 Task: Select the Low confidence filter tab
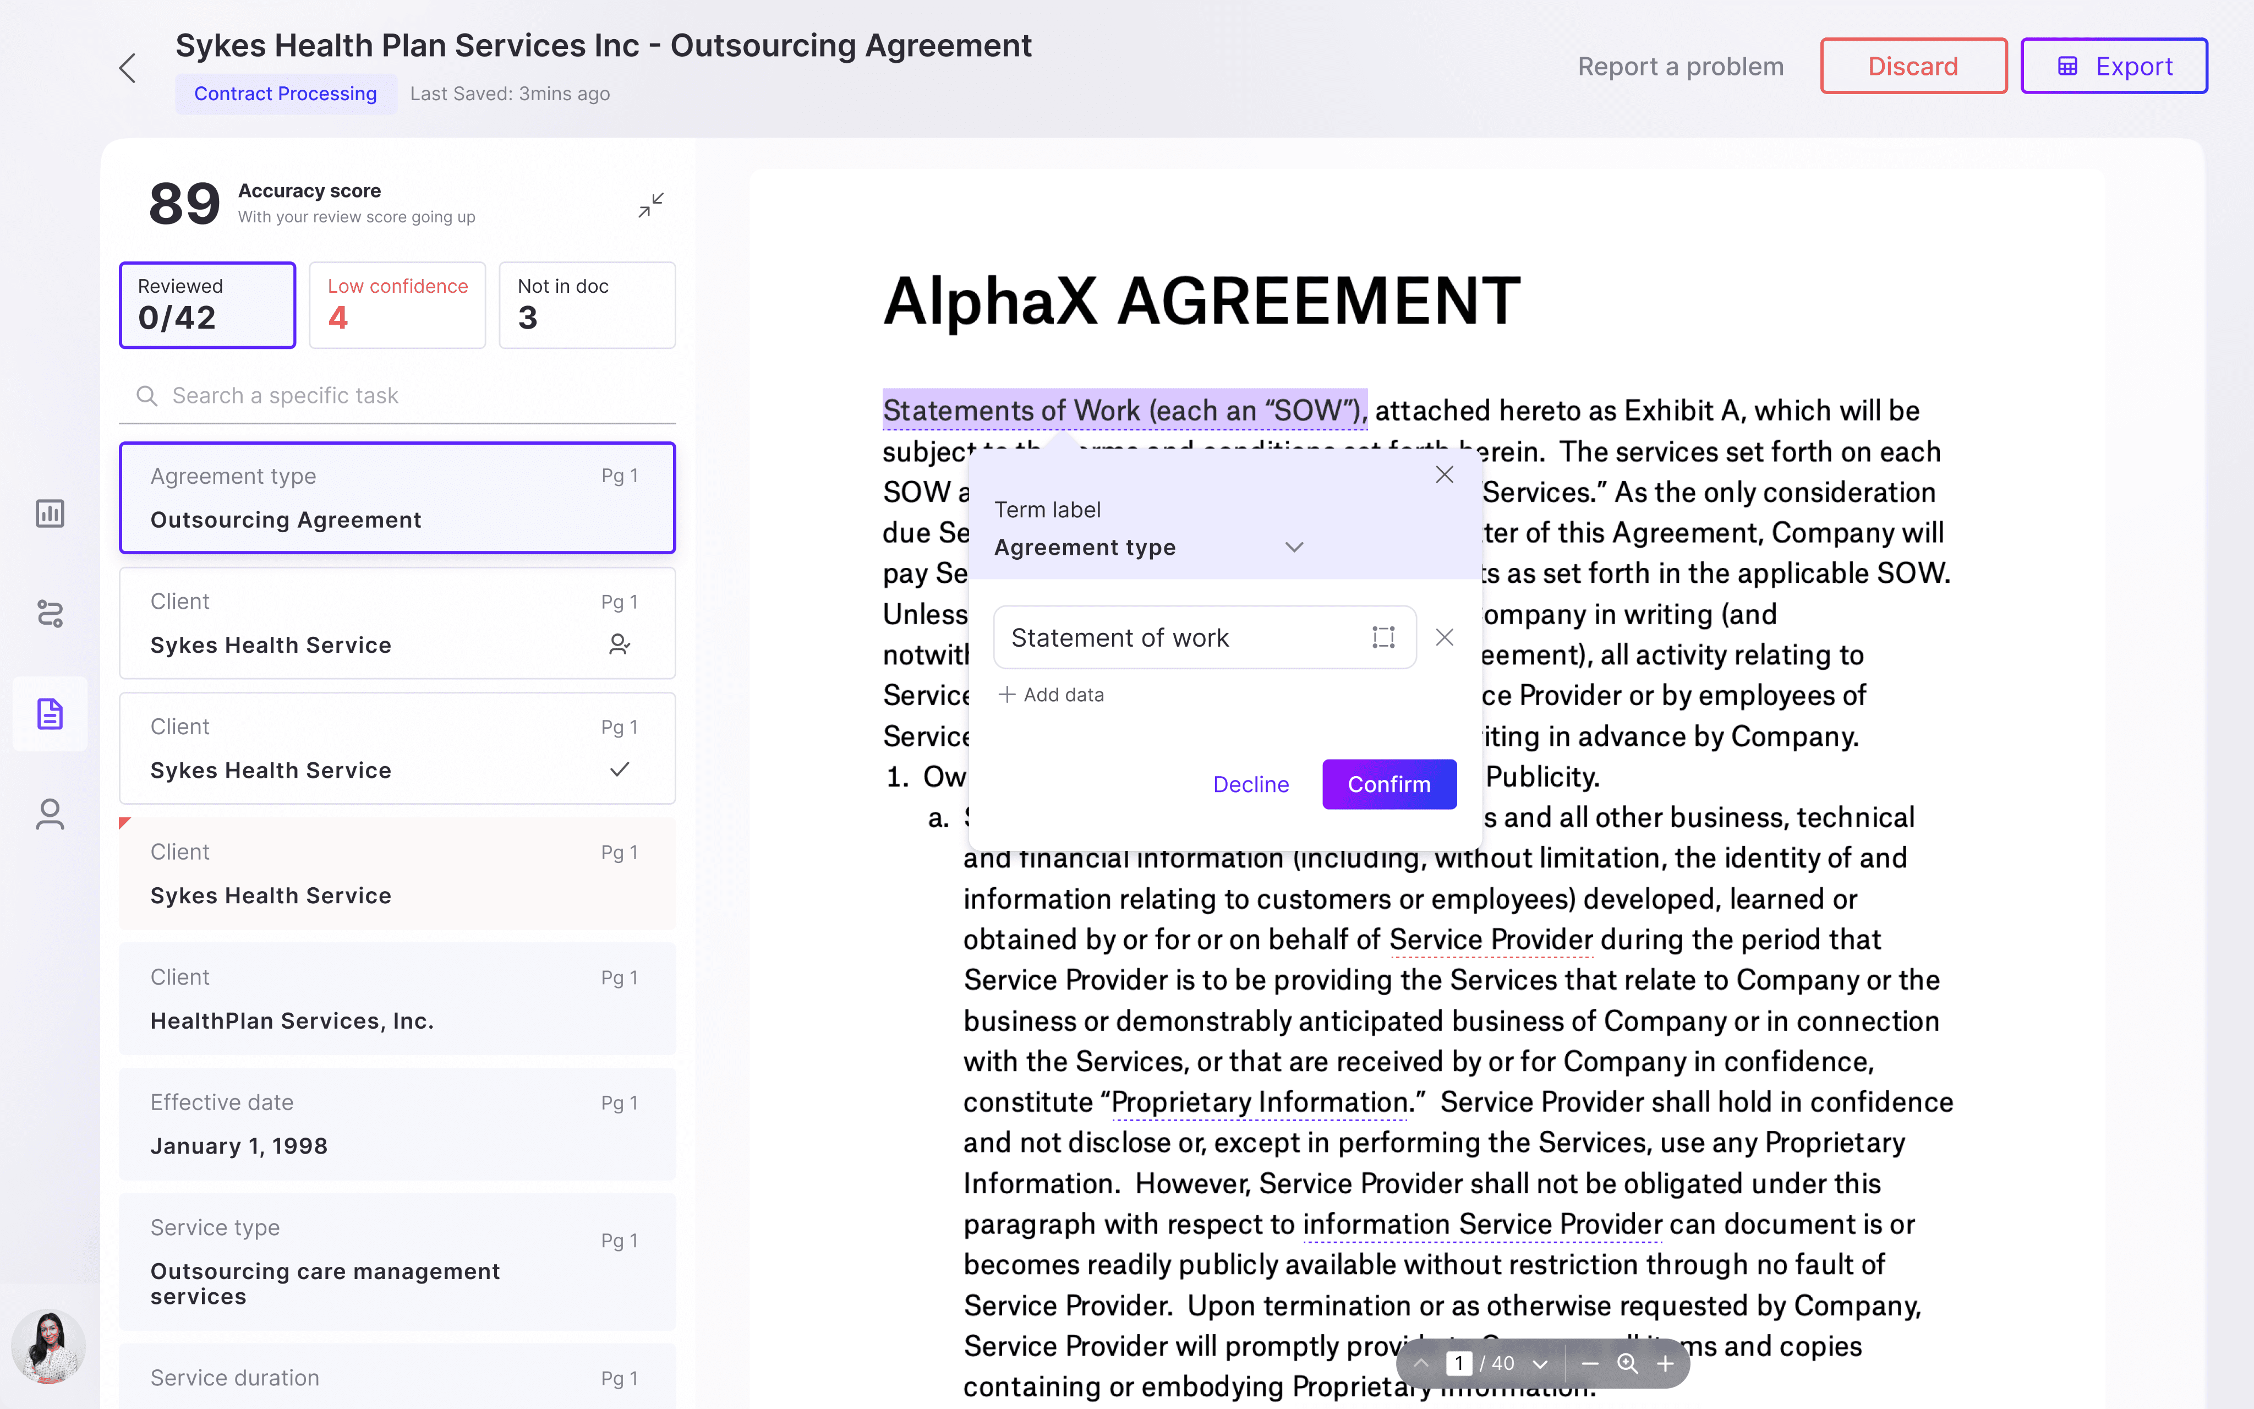(x=397, y=305)
